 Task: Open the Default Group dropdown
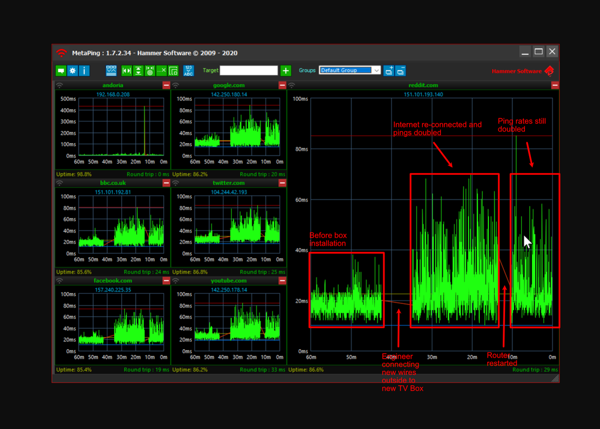click(x=350, y=70)
